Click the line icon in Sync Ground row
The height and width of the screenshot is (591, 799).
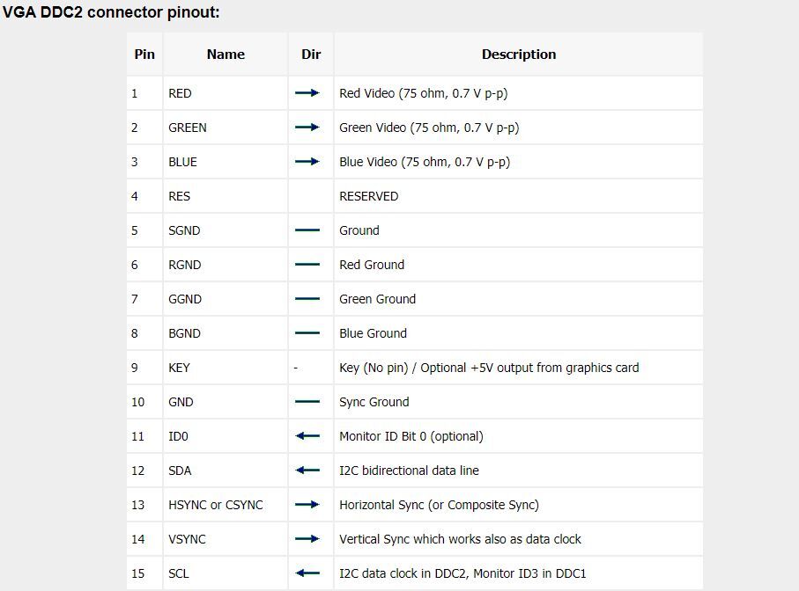(307, 402)
